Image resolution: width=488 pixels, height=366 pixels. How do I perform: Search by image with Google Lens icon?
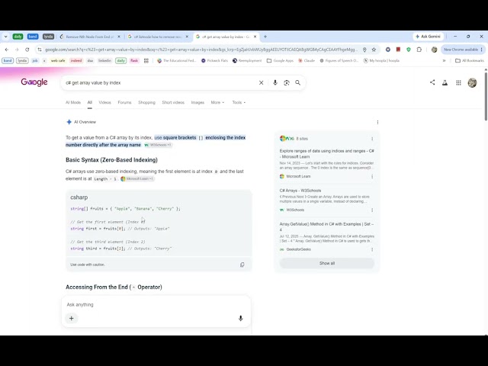pyautogui.click(x=287, y=83)
